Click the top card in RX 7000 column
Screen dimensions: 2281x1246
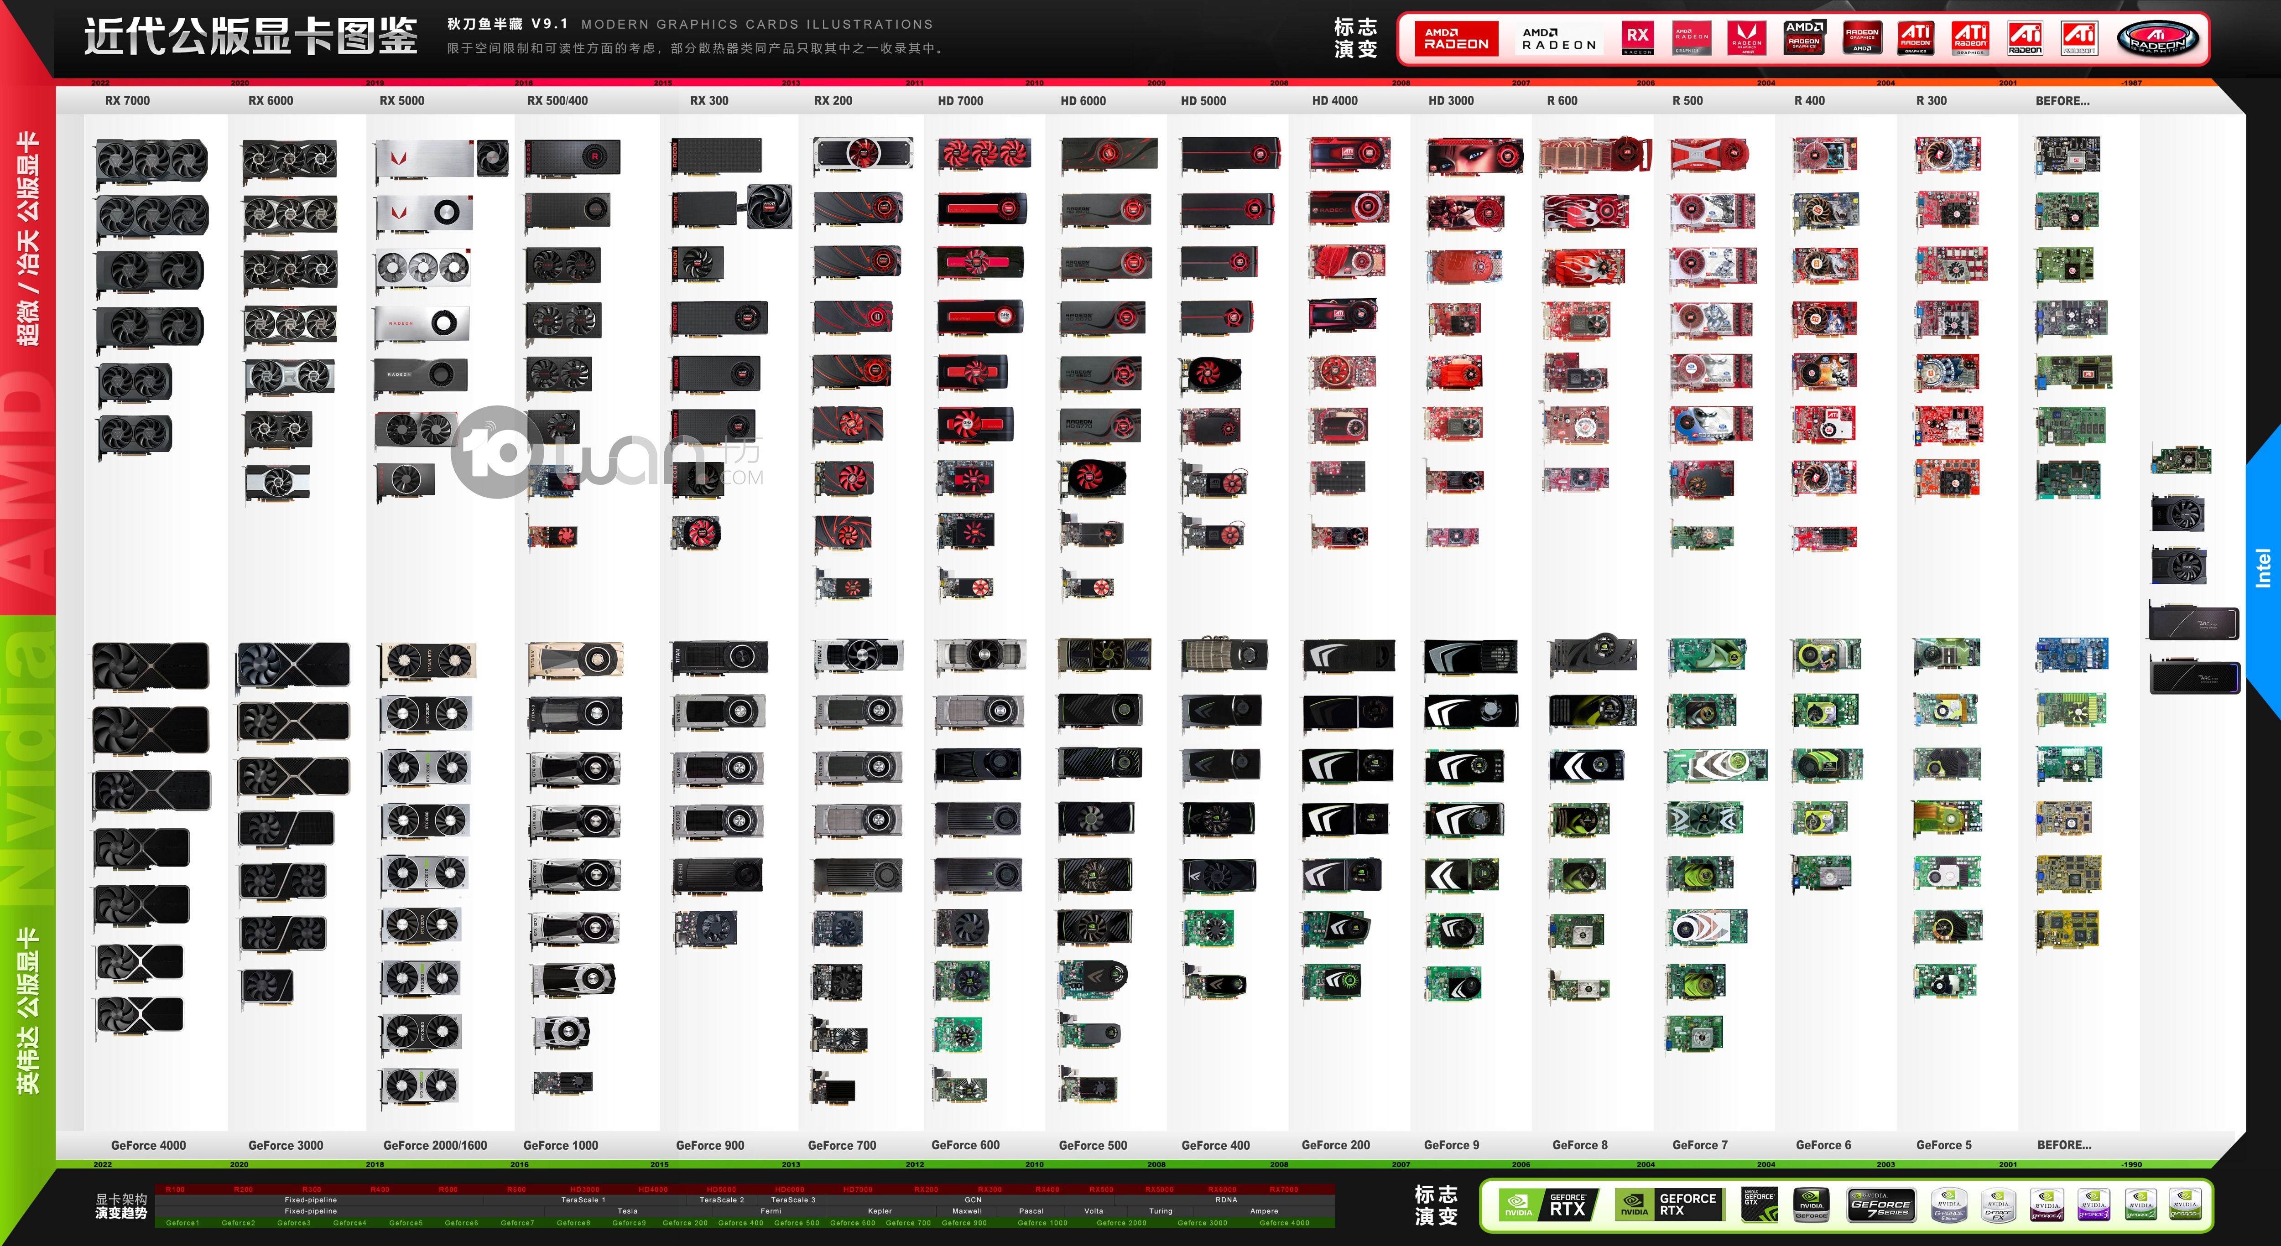click(151, 162)
